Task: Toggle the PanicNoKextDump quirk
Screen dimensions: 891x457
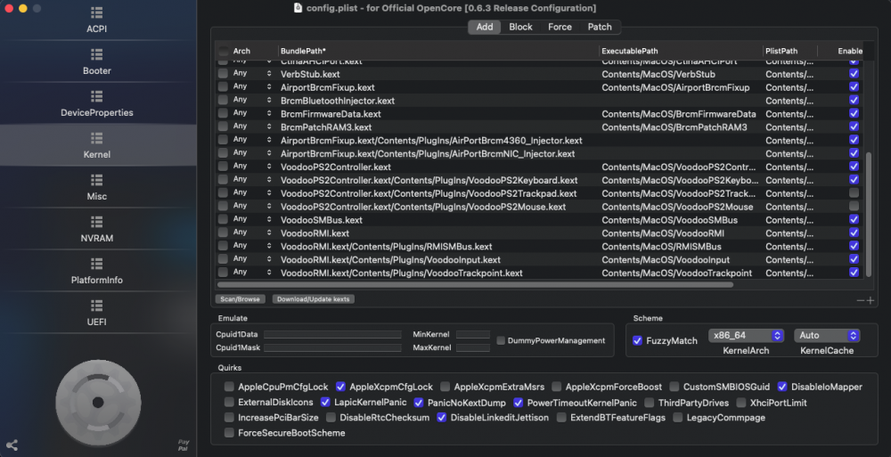Action: click(x=419, y=403)
